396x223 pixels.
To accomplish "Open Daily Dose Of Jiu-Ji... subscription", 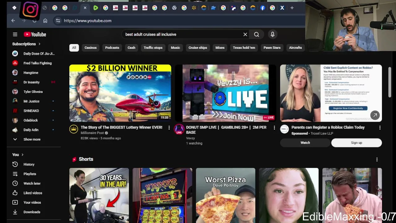I will click(x=33, y=54).
